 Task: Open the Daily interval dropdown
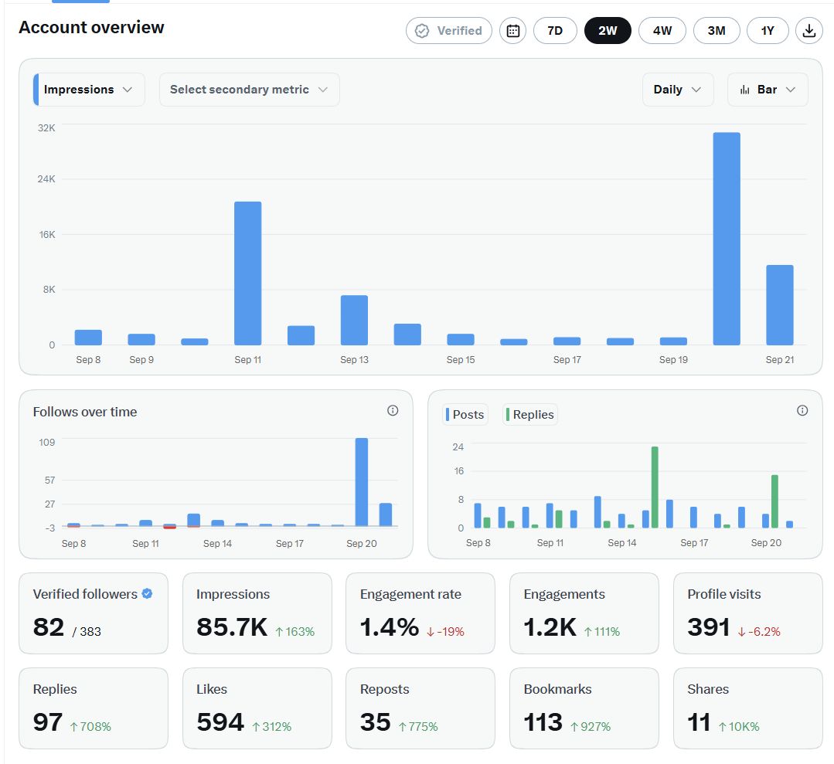coord(678,90)
